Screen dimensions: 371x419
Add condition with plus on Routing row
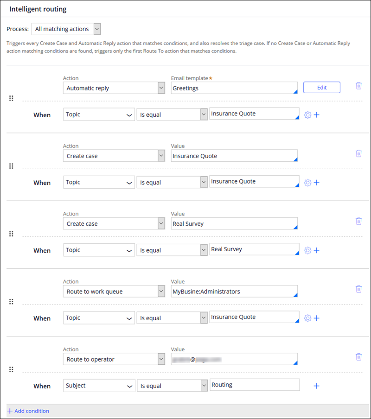tap(316, 386)
